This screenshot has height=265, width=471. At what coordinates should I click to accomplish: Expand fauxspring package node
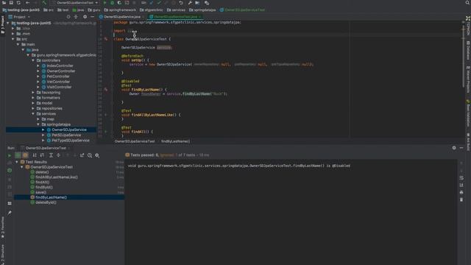(33, 93)
